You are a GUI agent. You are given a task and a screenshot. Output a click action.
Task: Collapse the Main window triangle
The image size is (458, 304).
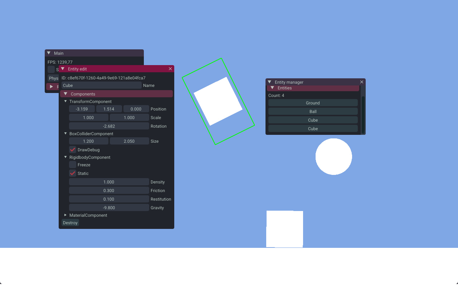[x=49, y=53]
